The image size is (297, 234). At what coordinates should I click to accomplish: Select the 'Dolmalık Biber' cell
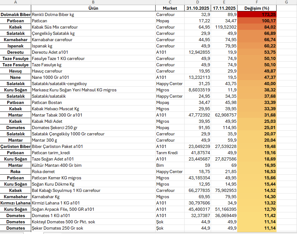click(15, 14)
